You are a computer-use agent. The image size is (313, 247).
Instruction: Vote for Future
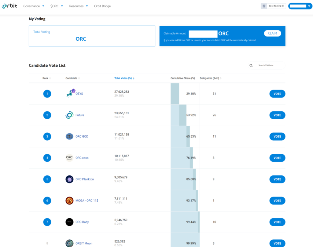(277, 115)
